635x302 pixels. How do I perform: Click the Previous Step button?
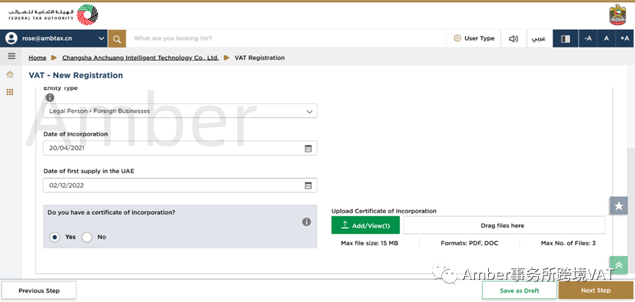click(39, 291)
